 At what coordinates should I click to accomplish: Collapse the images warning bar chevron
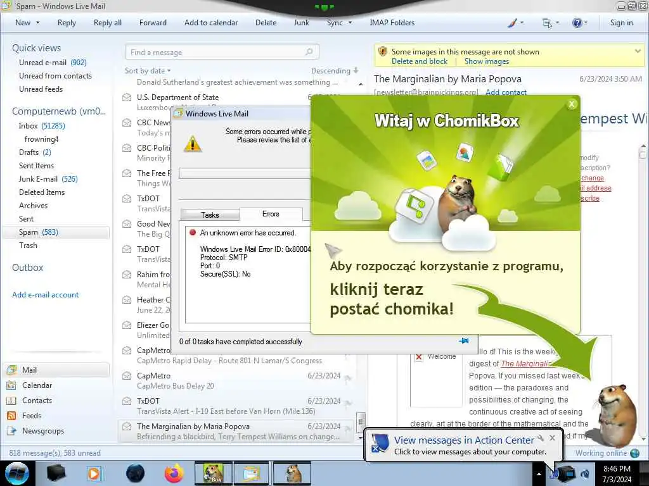(x=638, y=51)
